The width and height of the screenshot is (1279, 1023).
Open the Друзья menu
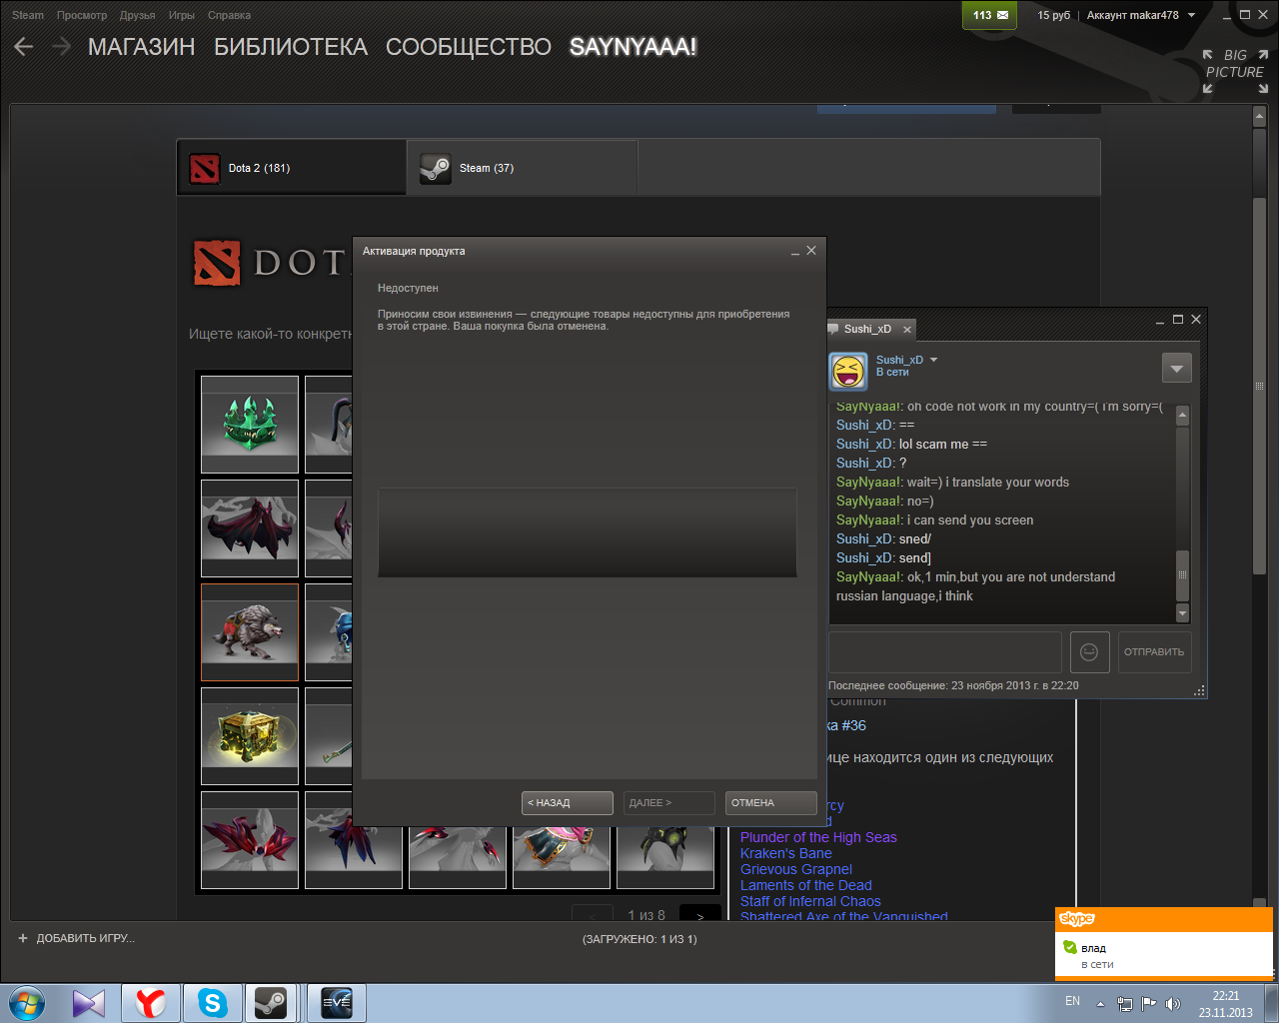pyautogui.click(x=137, y=15)
